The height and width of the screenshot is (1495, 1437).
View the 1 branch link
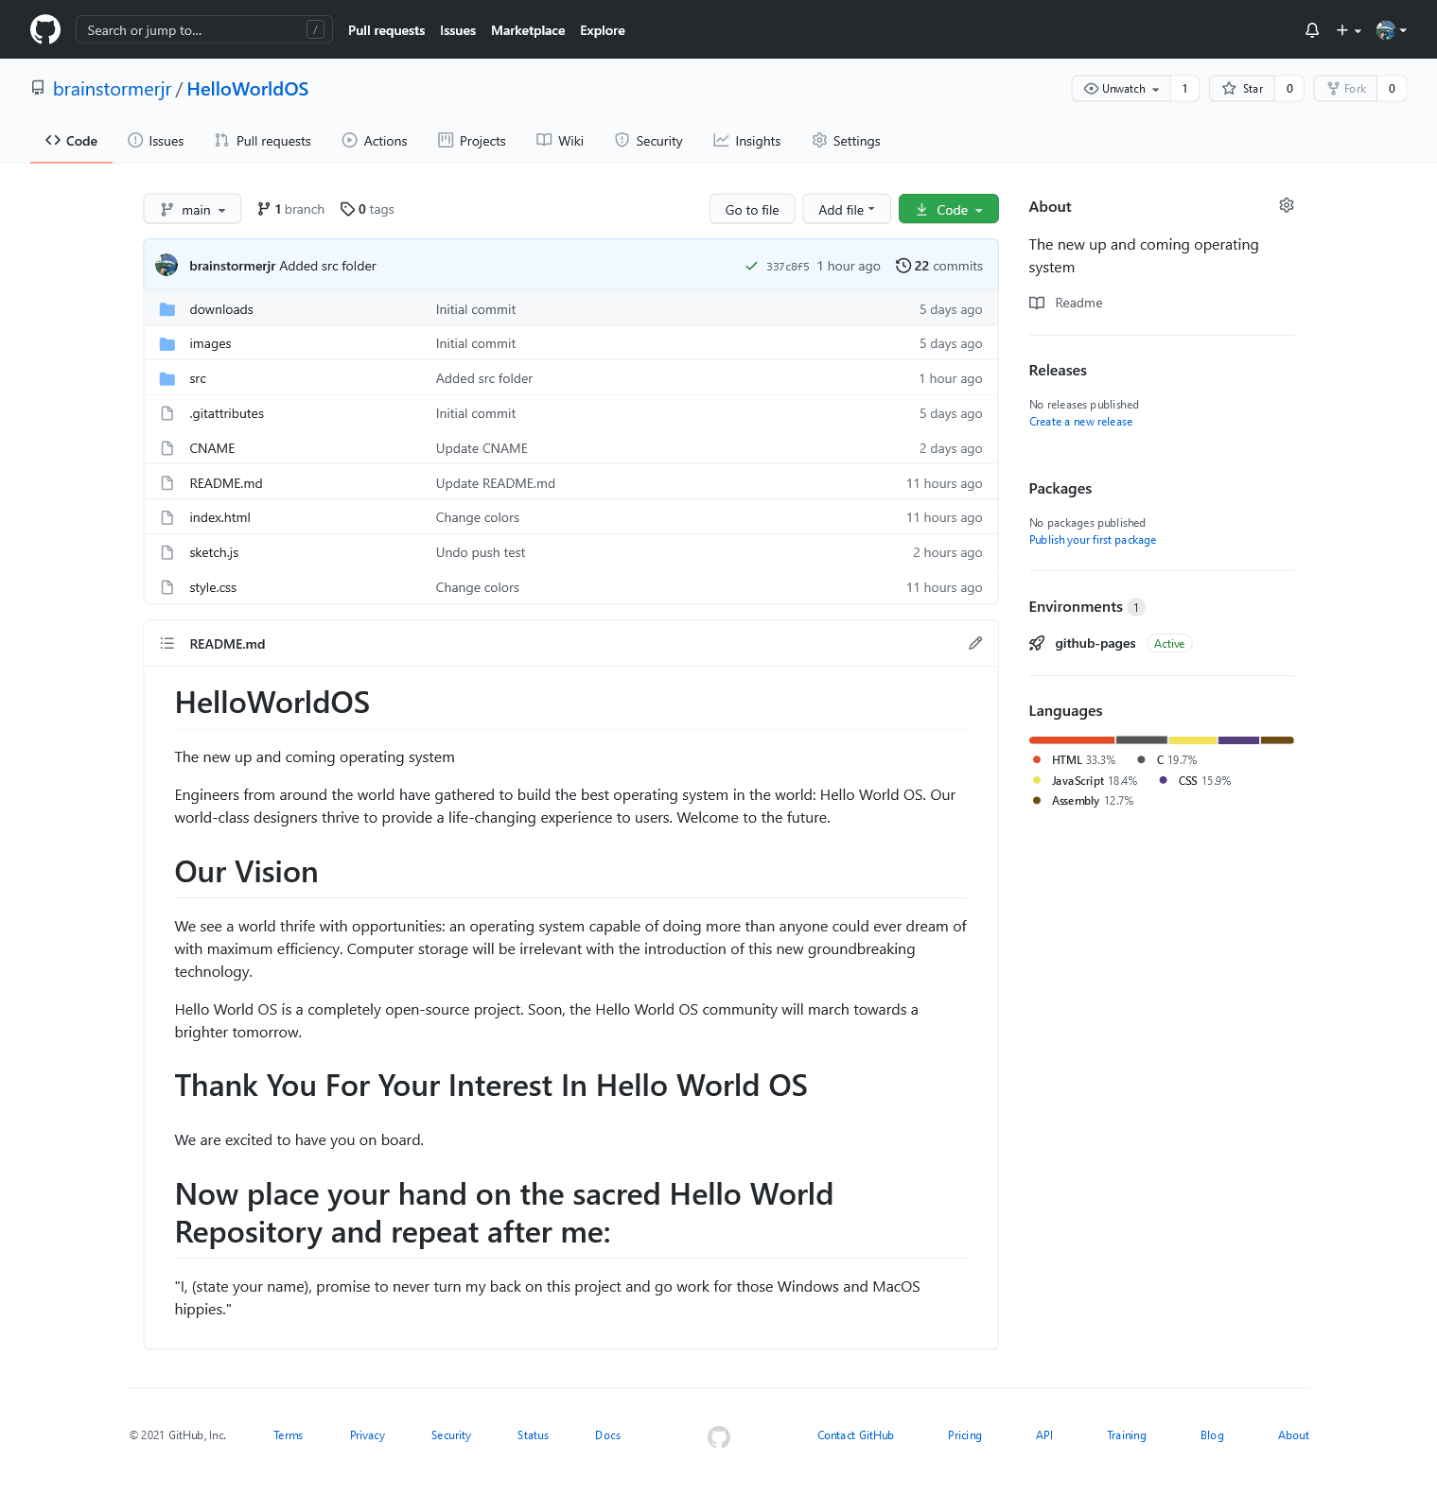[x=290, y=209]
